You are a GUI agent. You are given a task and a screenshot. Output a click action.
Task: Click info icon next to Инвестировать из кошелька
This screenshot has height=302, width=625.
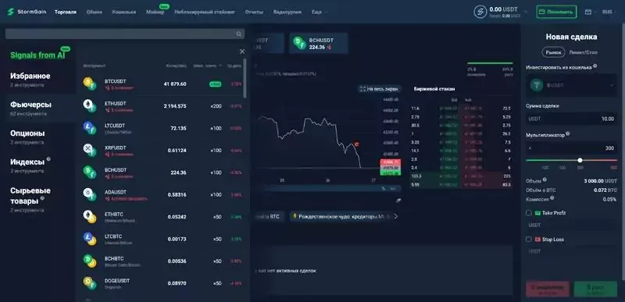click(x=595, y=66)
